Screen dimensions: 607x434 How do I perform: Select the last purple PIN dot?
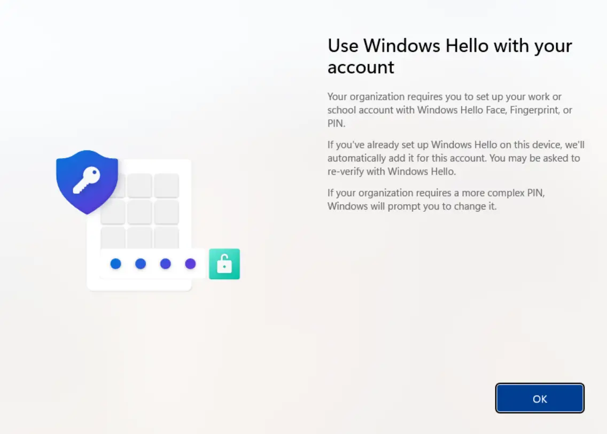click(x=190, y=263)
